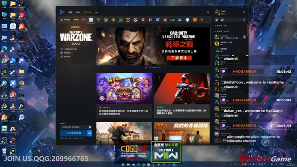The image size is (297, 167).
Task: Click the blue 正在進行遊戲 play button
Action: click(74, 133)
